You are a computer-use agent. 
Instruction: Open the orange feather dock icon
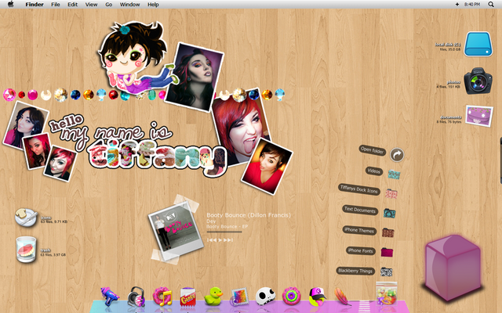tap(342, 296)
